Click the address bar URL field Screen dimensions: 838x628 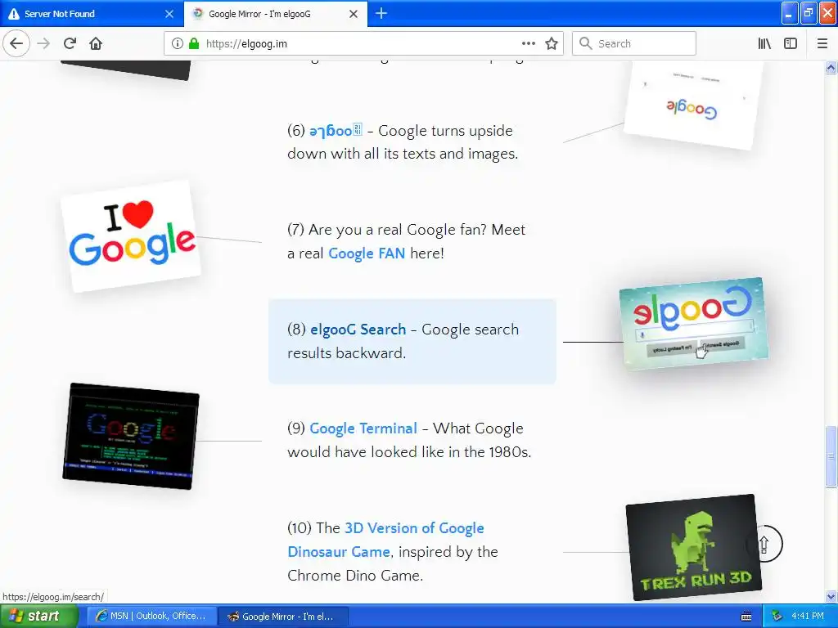(x=363, y=43)
